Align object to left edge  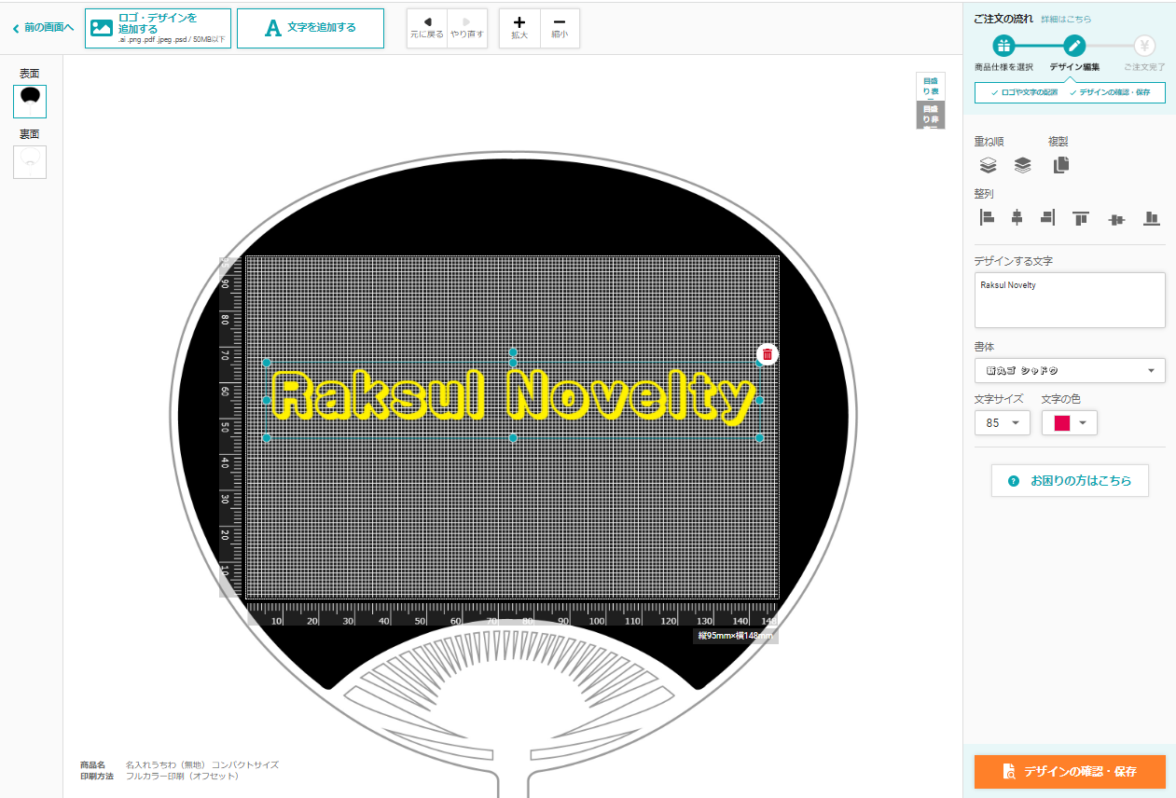pyautogui.click(x=988, y=218)
